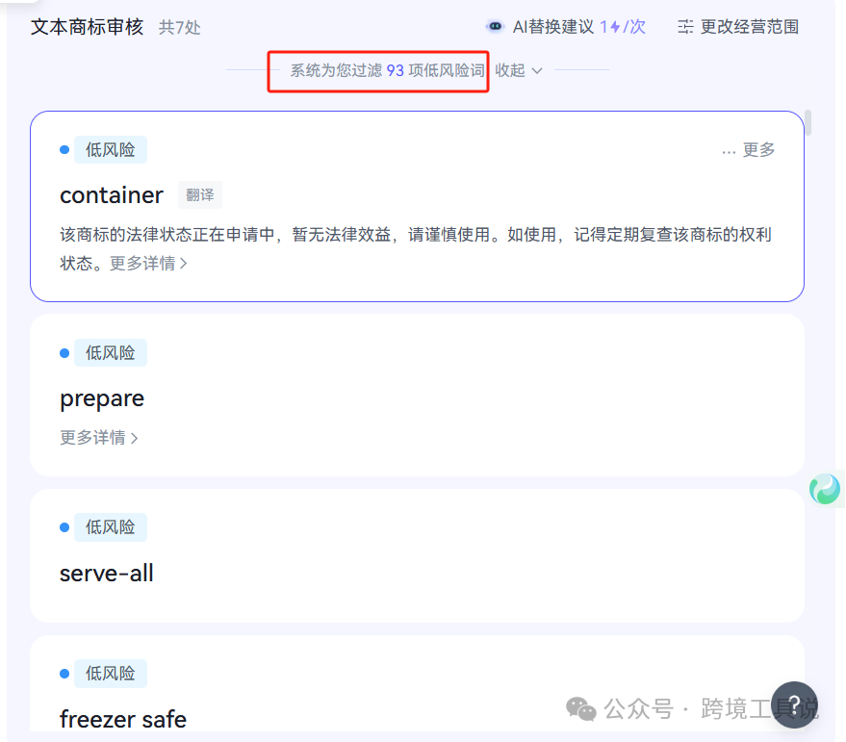Click the blue dot on the serve-all card
Screen dimensions: 846x742
[64, 527]
